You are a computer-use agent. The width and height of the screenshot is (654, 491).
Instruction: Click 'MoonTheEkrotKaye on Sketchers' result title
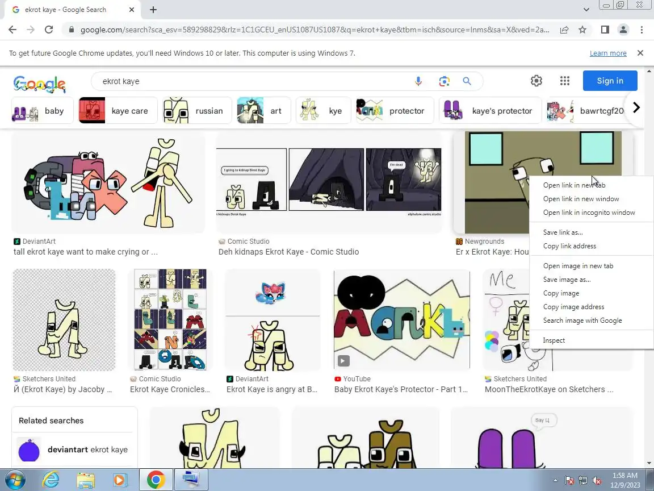(549, 389)
